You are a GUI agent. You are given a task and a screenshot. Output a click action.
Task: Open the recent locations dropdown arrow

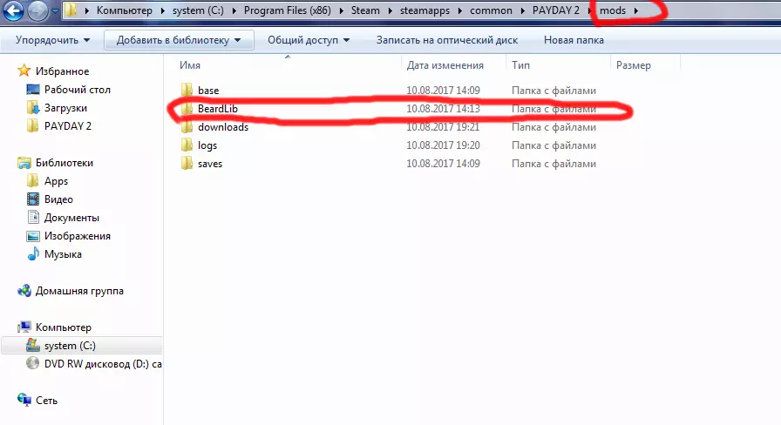click(55, 11)
